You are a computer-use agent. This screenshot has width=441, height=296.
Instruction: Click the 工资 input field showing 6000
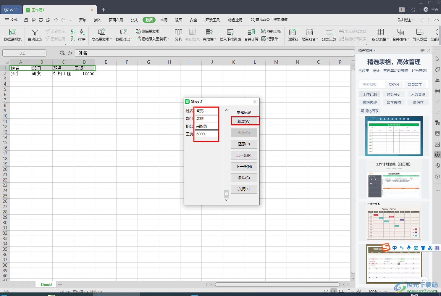click(x=206, y=134)
